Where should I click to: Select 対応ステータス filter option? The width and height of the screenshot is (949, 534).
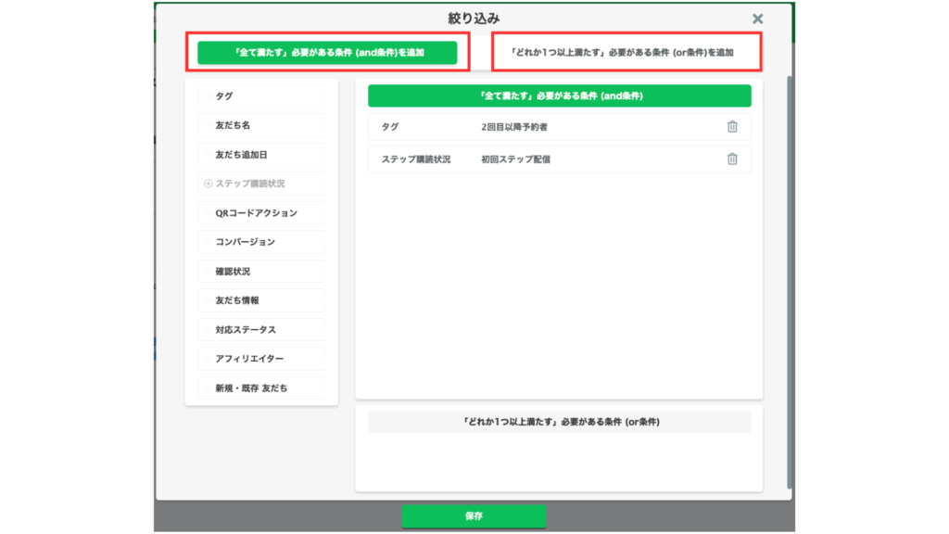tap(261, 330)
